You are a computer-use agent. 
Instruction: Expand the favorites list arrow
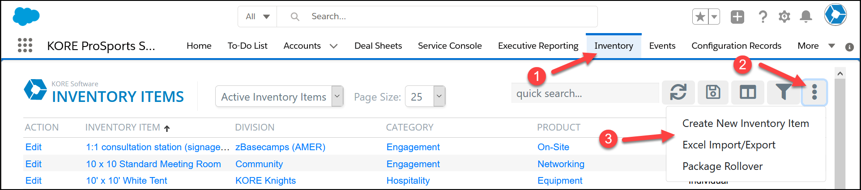pos(714,17)
